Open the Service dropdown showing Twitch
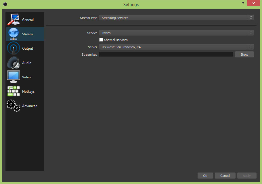The image size is (262, 184). [177, 33]
